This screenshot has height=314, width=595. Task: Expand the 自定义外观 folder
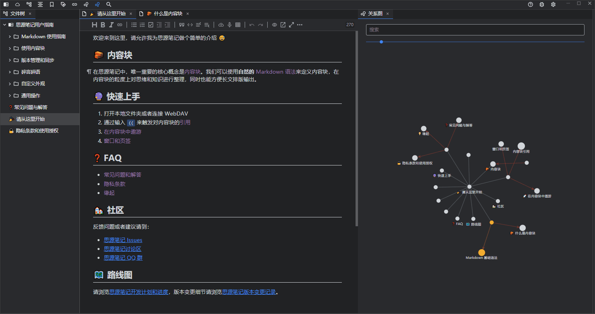(x=10, y=84)
